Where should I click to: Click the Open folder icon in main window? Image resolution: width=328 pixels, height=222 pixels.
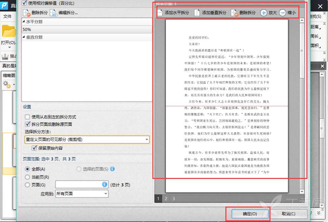(x=8, y=31)
